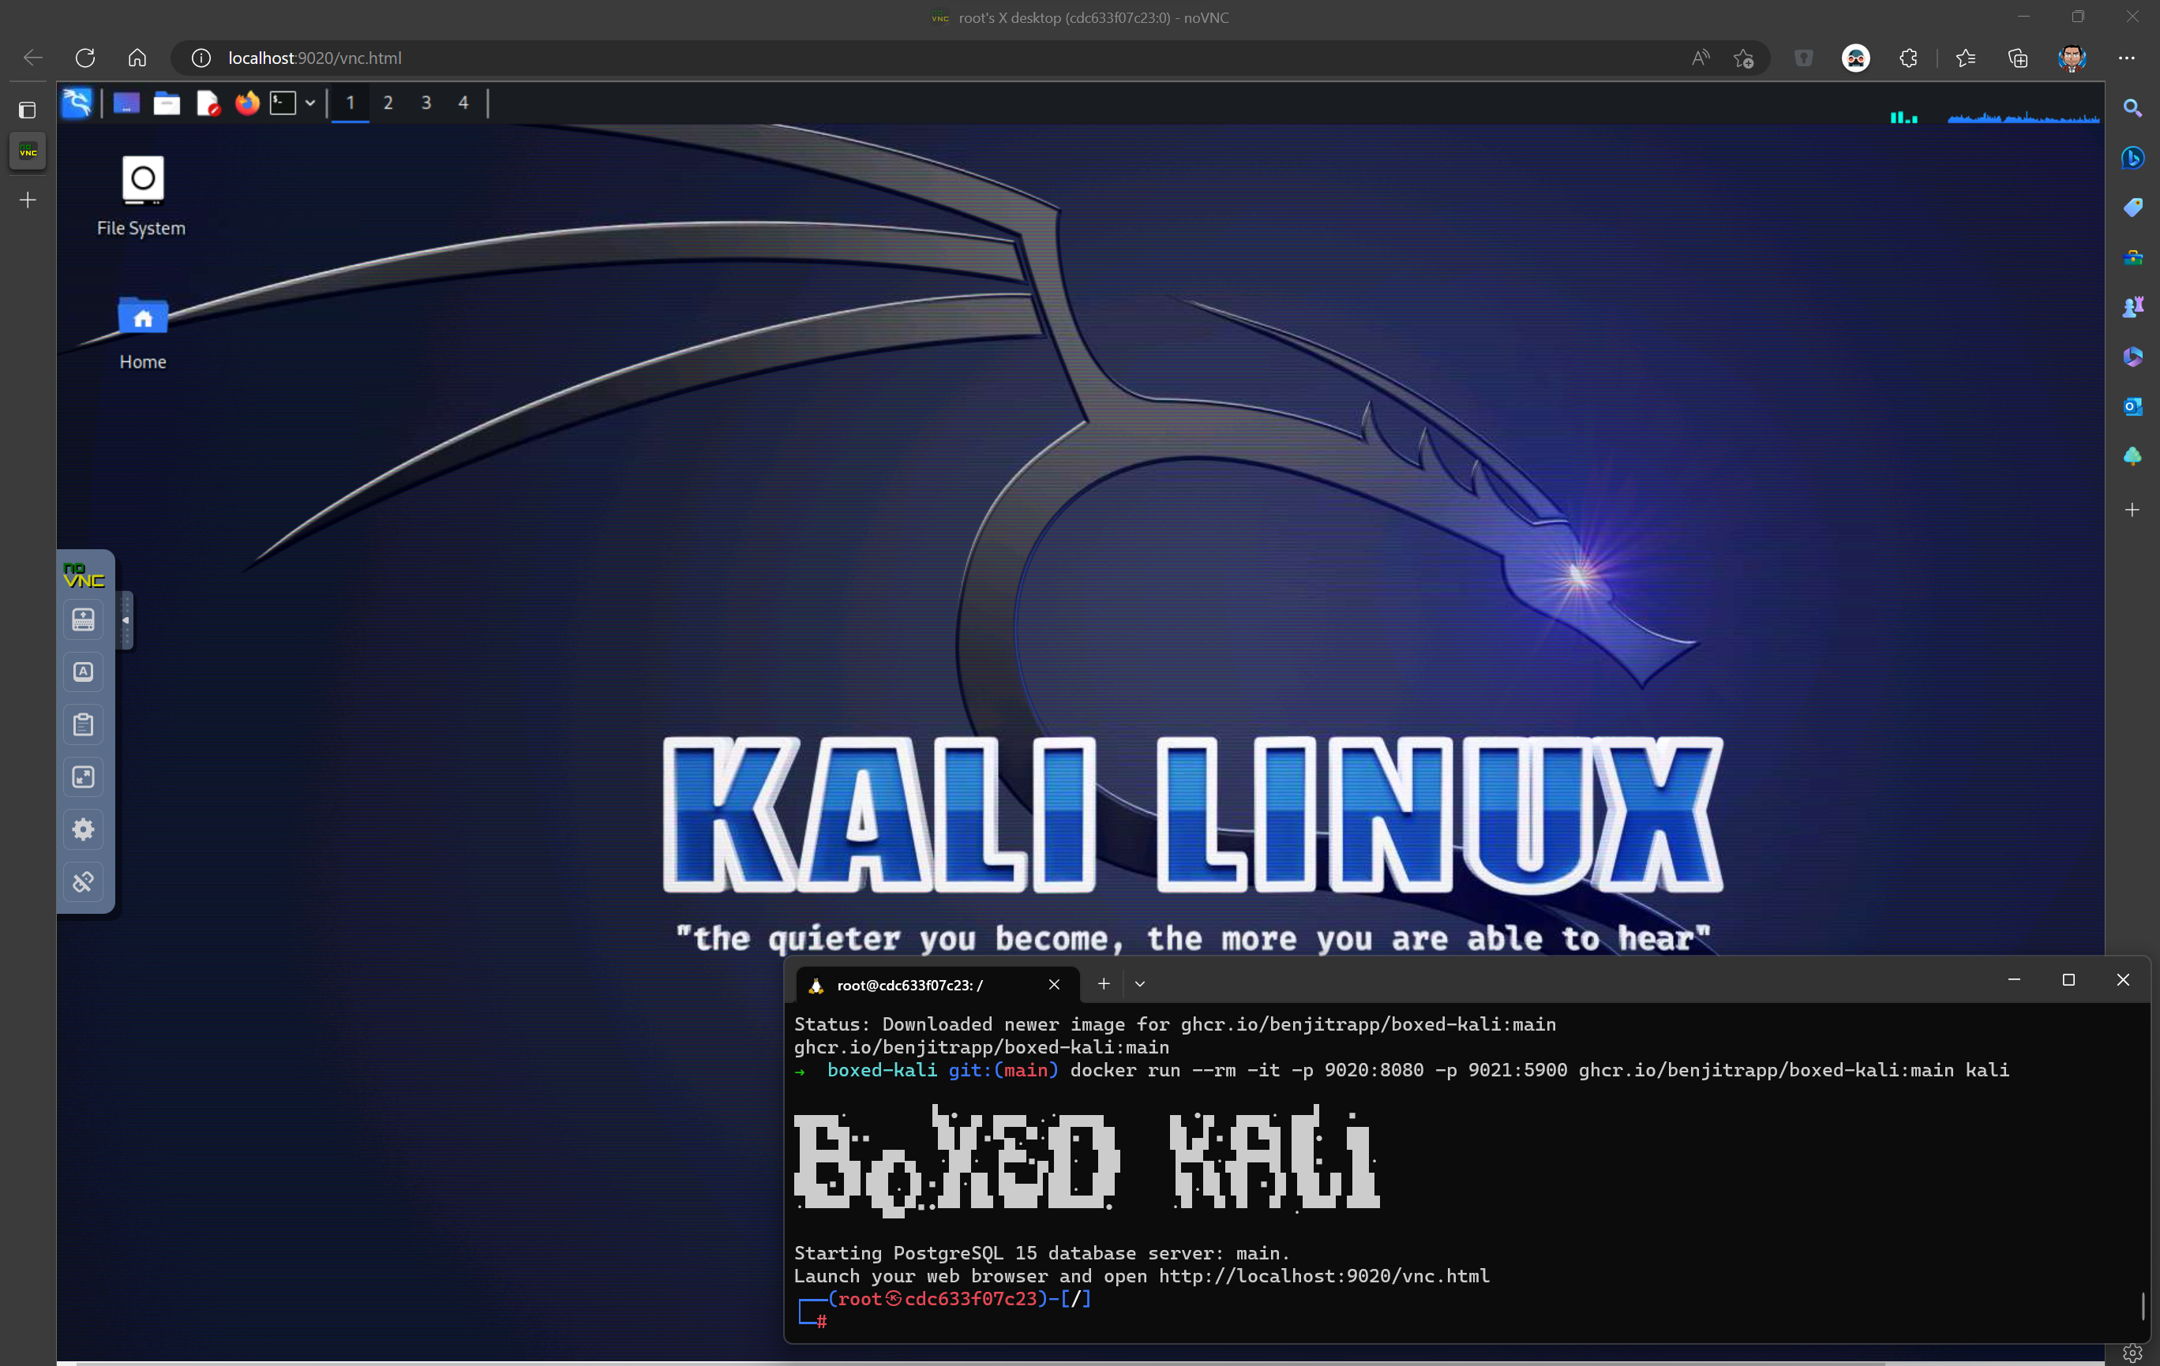Expand the terminal dropdown arrow in the panel
The width and height of the screenshot is (2160, 1366).
tap(310, 103)
